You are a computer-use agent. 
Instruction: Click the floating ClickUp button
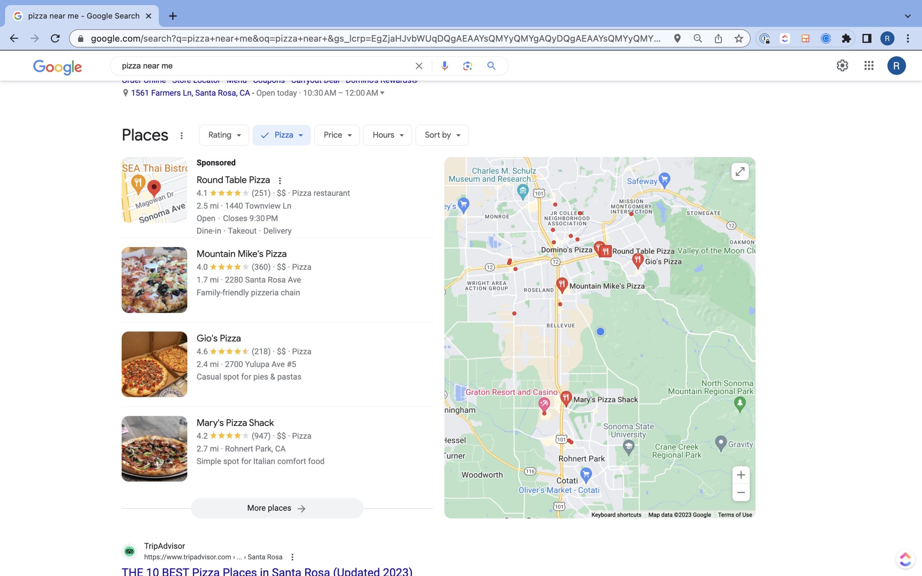(905, 559)
